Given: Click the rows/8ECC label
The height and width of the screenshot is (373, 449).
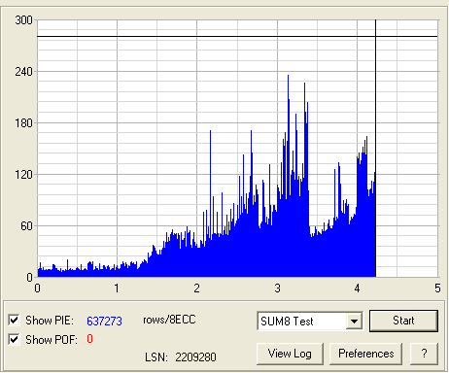Looking at the screenshot, I should (169, 320).
